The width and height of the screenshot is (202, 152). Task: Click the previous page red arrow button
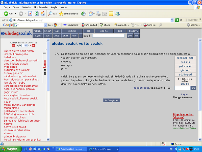[x=13, y=46]
